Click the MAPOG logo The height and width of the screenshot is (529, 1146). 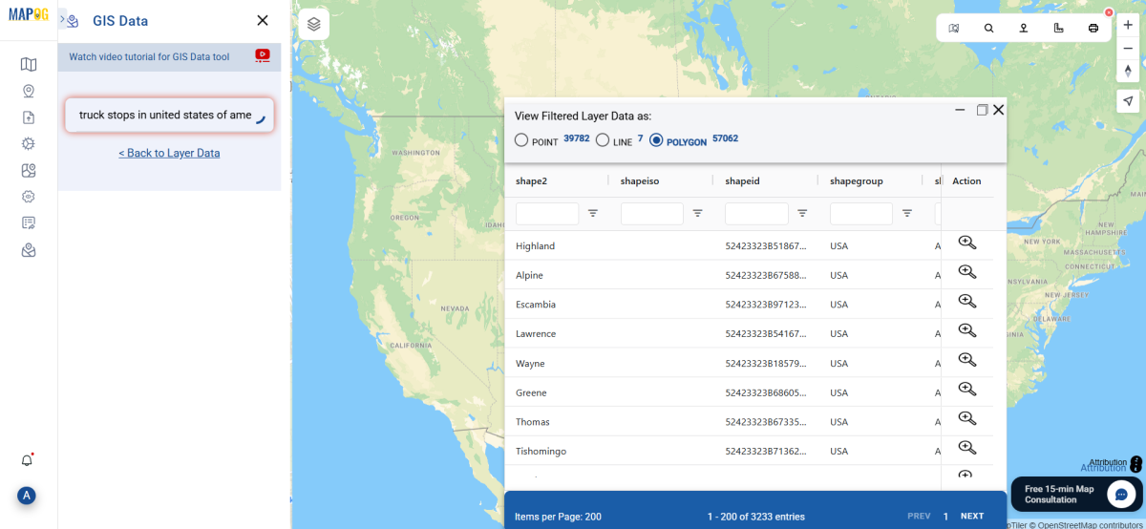(29, 14)
